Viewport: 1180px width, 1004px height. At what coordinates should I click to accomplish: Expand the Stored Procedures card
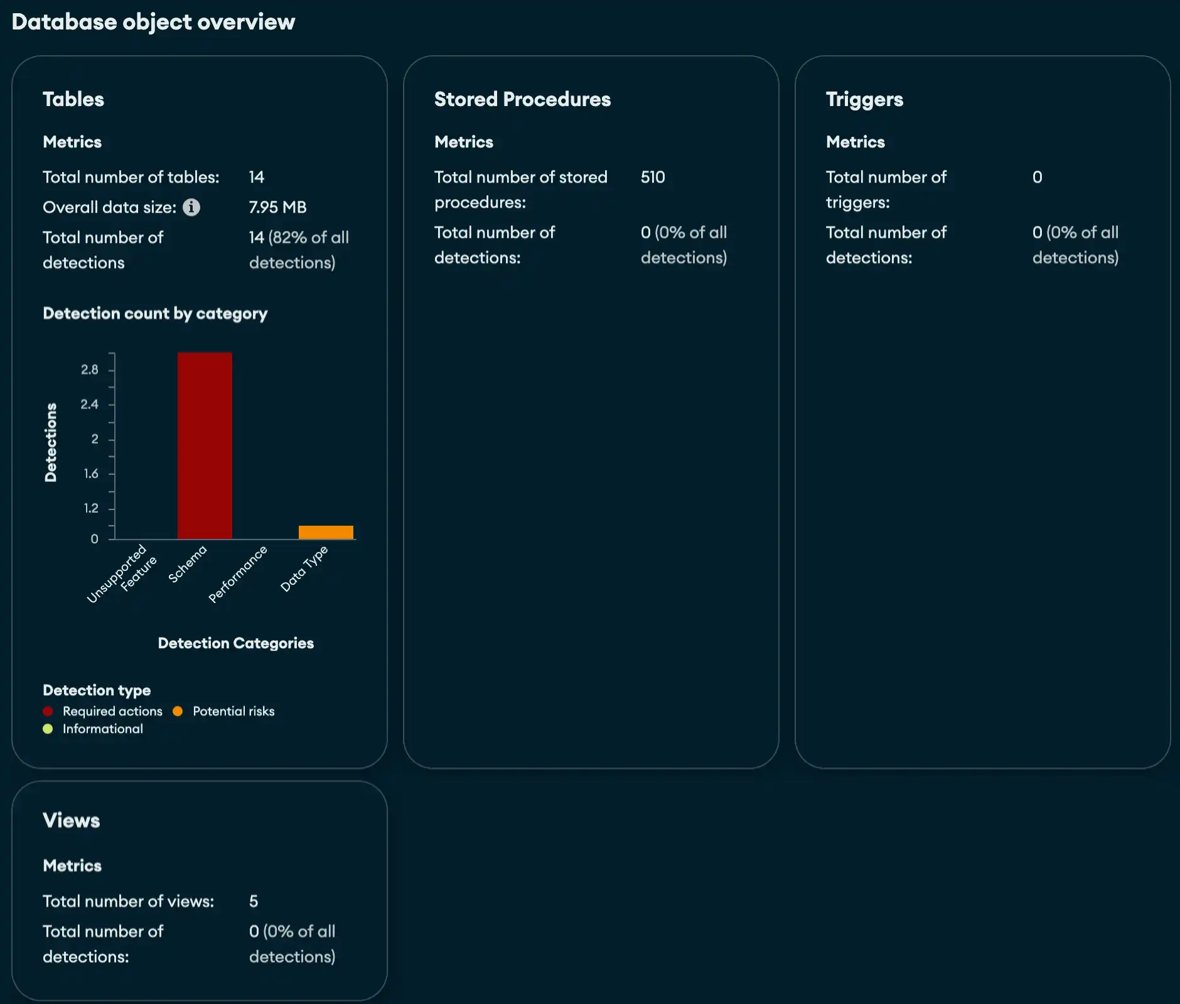pos(522,99)
